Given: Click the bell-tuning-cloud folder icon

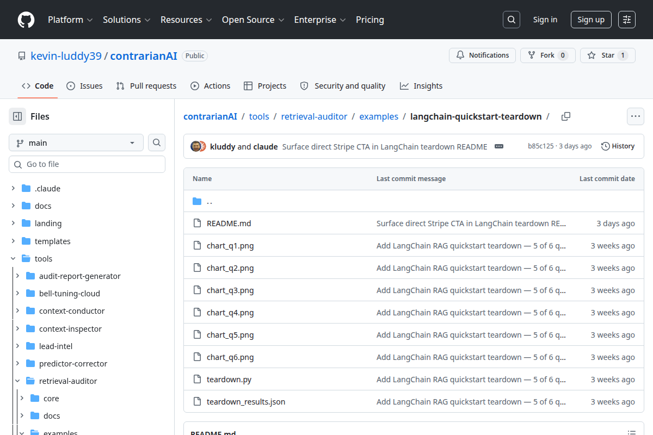Looking at the screenshot, I should pyautogui.click(x=30, y=293).
